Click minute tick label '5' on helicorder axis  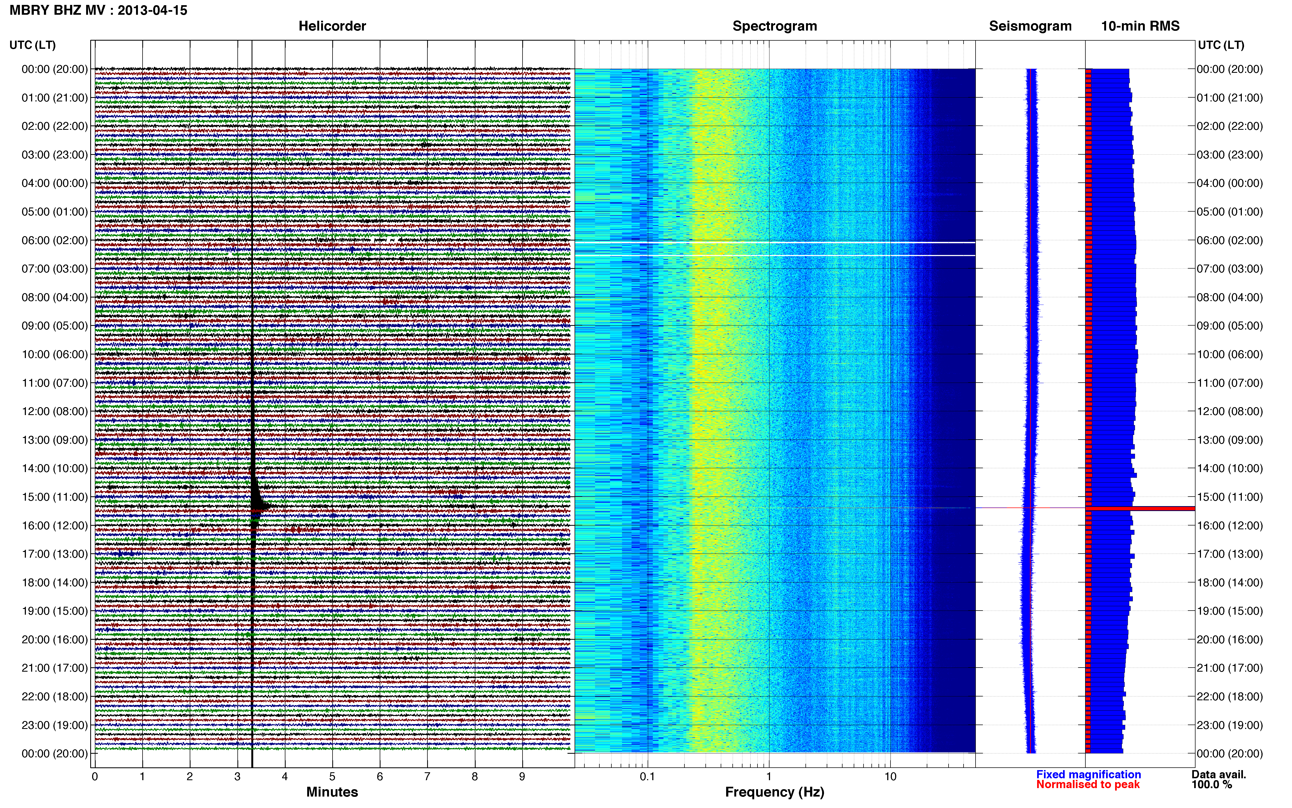pyautogui.click(x=332, y=776)
